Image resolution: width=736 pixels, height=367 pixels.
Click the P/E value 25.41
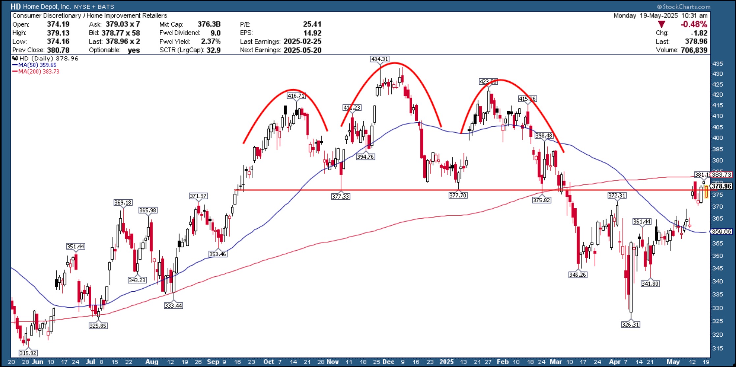click(312, 24)
